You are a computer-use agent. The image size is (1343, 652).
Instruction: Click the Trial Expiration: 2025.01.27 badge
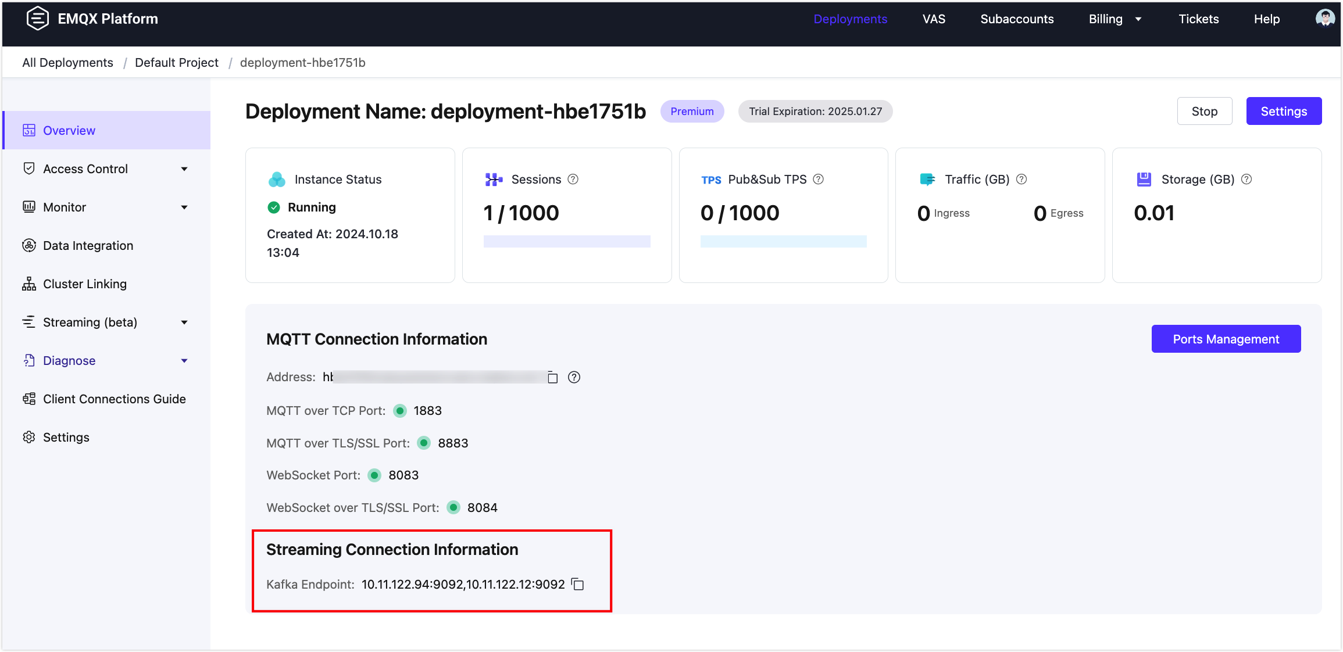click(x=815, y=111)
